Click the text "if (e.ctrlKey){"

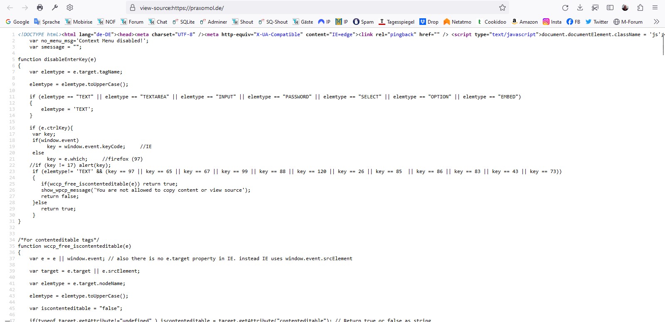tap(51, 128)
